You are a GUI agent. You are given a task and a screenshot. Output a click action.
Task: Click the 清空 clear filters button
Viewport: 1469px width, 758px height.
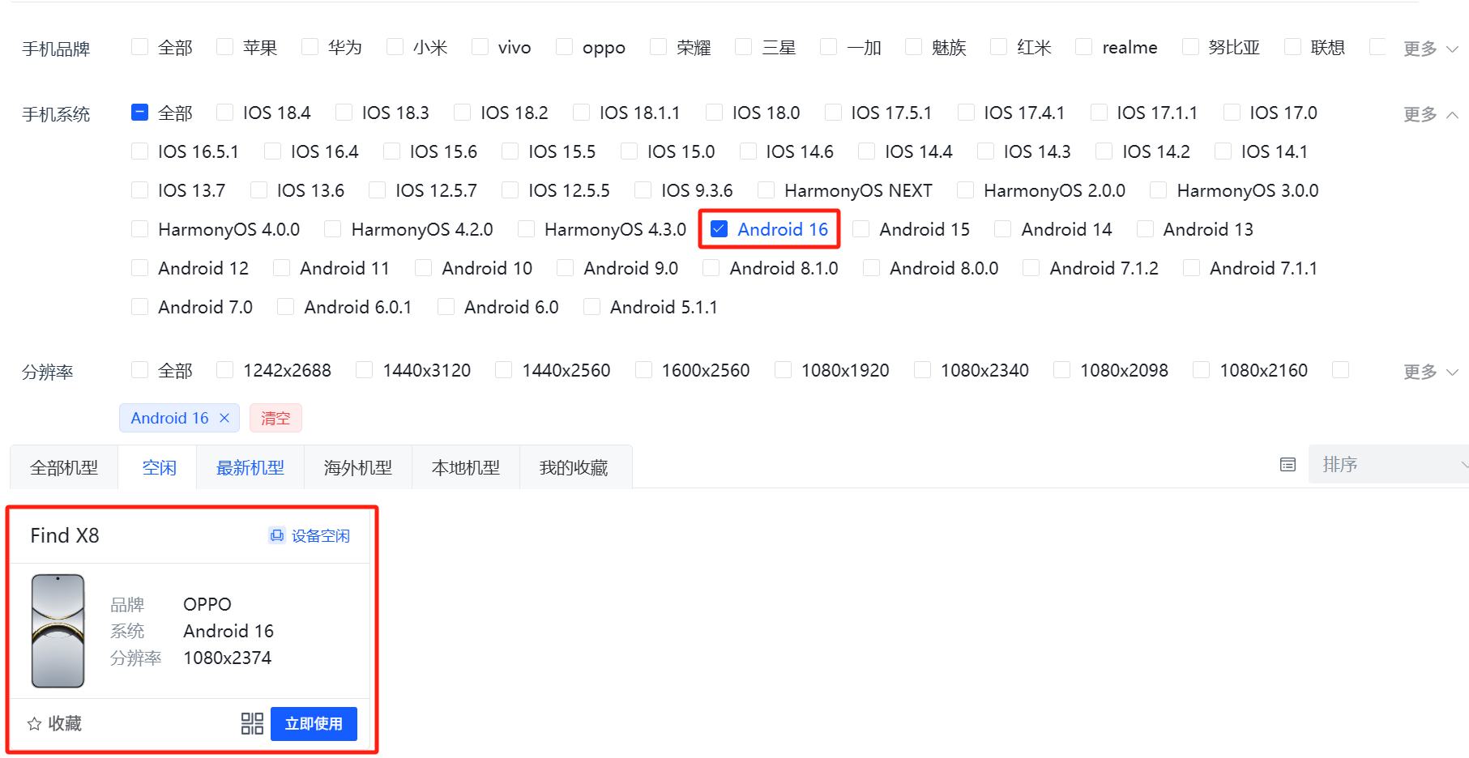pos(275,418)
